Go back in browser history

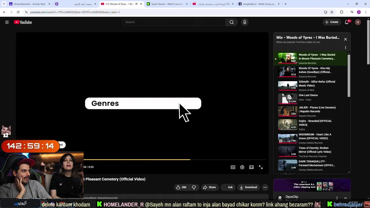pos(4,12)
